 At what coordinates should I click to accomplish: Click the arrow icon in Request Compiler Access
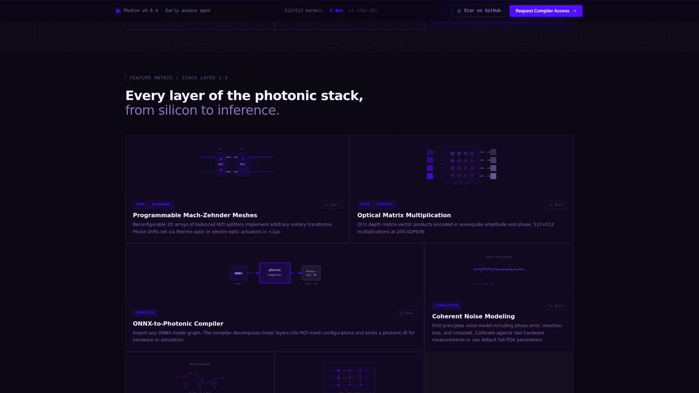(574, 11)
